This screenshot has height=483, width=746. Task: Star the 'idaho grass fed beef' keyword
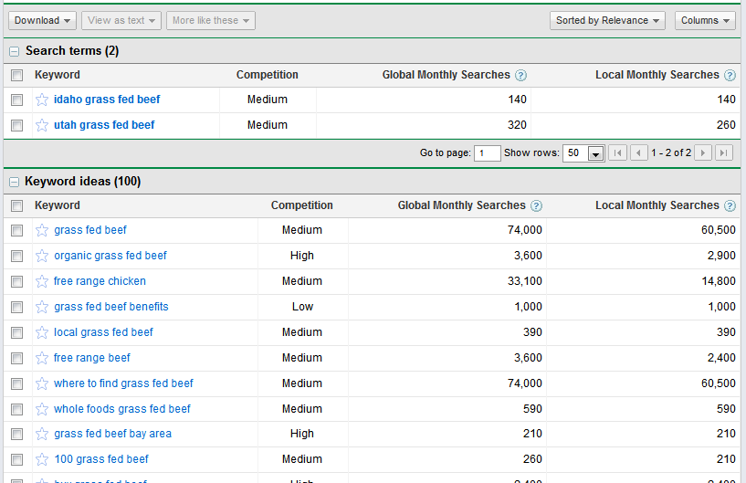pyautogui.click(x=42, y=100)
